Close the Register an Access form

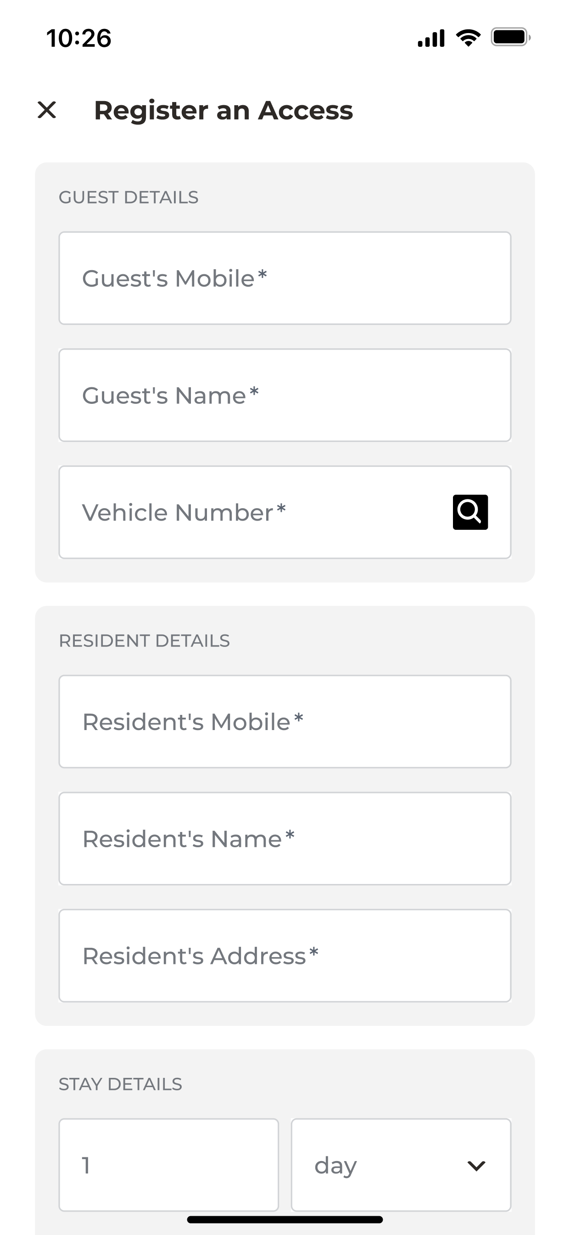pos(47,110)
